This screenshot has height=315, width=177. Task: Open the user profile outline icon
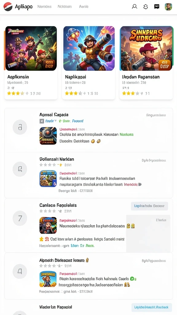click(x=135, y=6)
